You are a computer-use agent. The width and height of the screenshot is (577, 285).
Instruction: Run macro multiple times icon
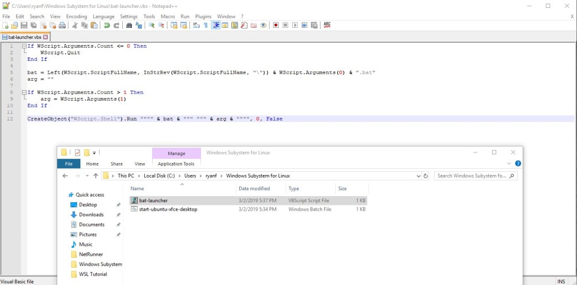(304, 25)
